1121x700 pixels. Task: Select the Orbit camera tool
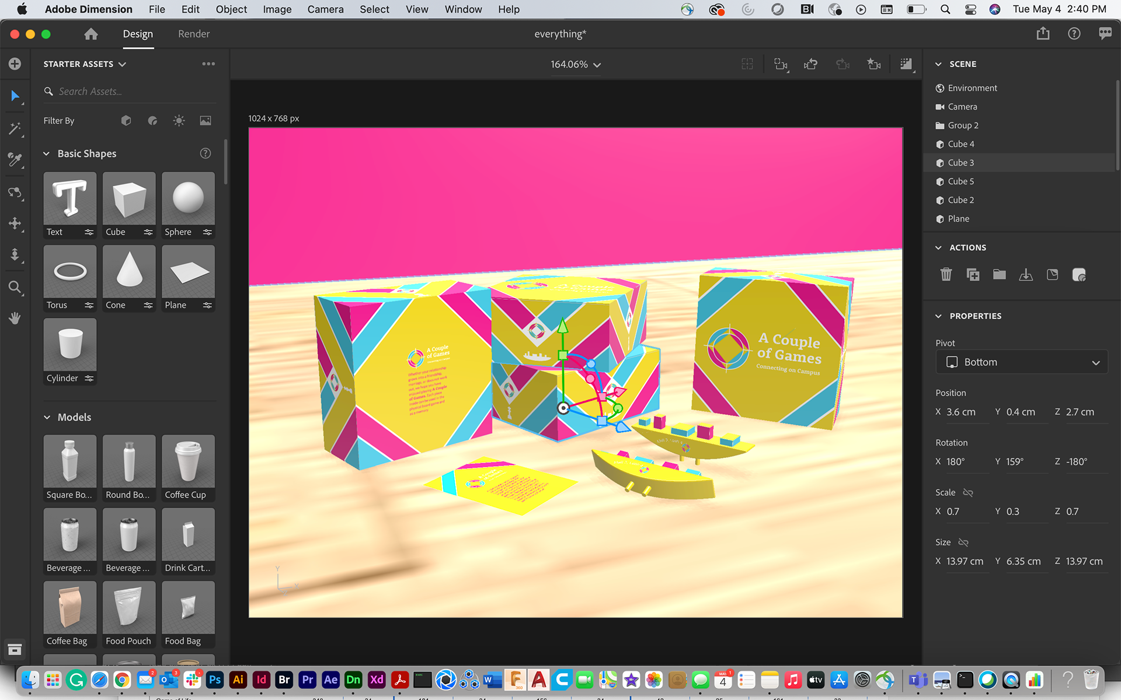tap(15, 192)
